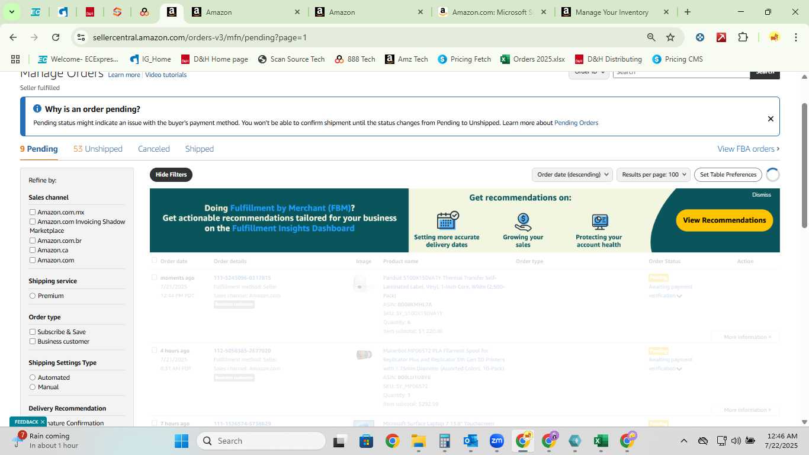
Task: Open the volume control in the system tray
Action: [x=736, y=441]
